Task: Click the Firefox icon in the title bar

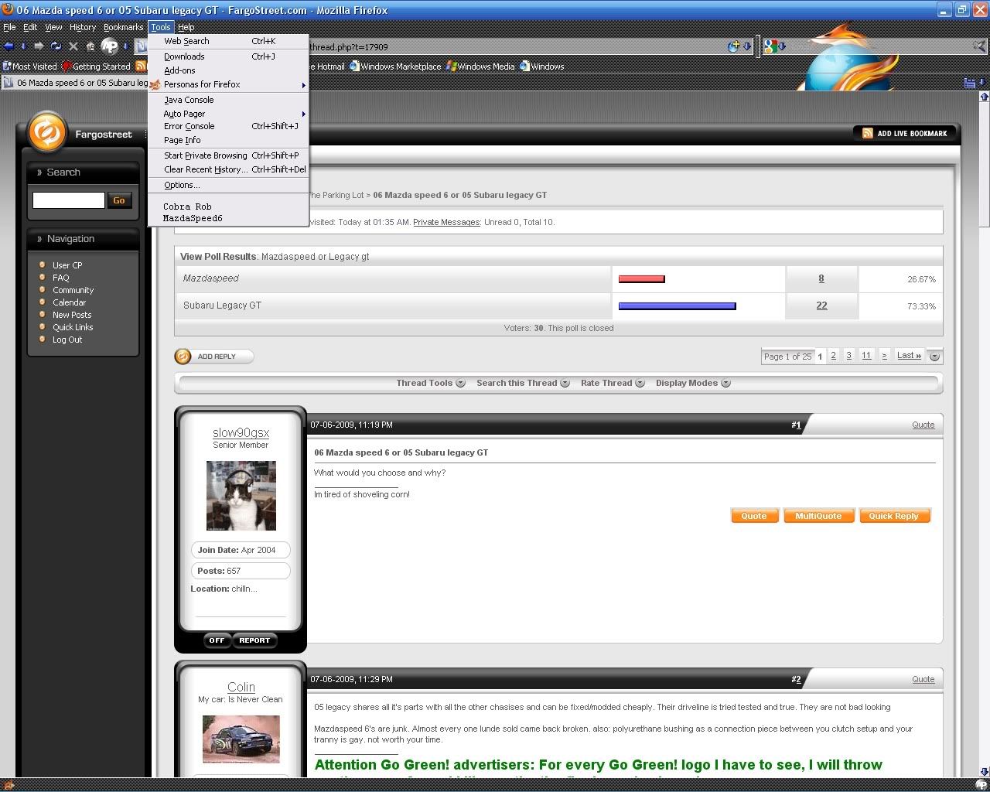Action: click(x=7, y=9)
